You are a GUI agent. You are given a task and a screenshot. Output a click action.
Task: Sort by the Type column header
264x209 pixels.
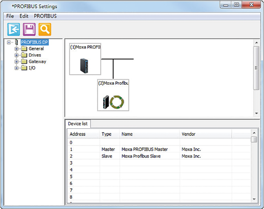point(110,134)
